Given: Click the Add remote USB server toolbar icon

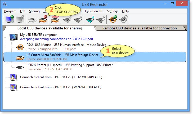Looking at the screenshot, I should click(x=10, y=19).
